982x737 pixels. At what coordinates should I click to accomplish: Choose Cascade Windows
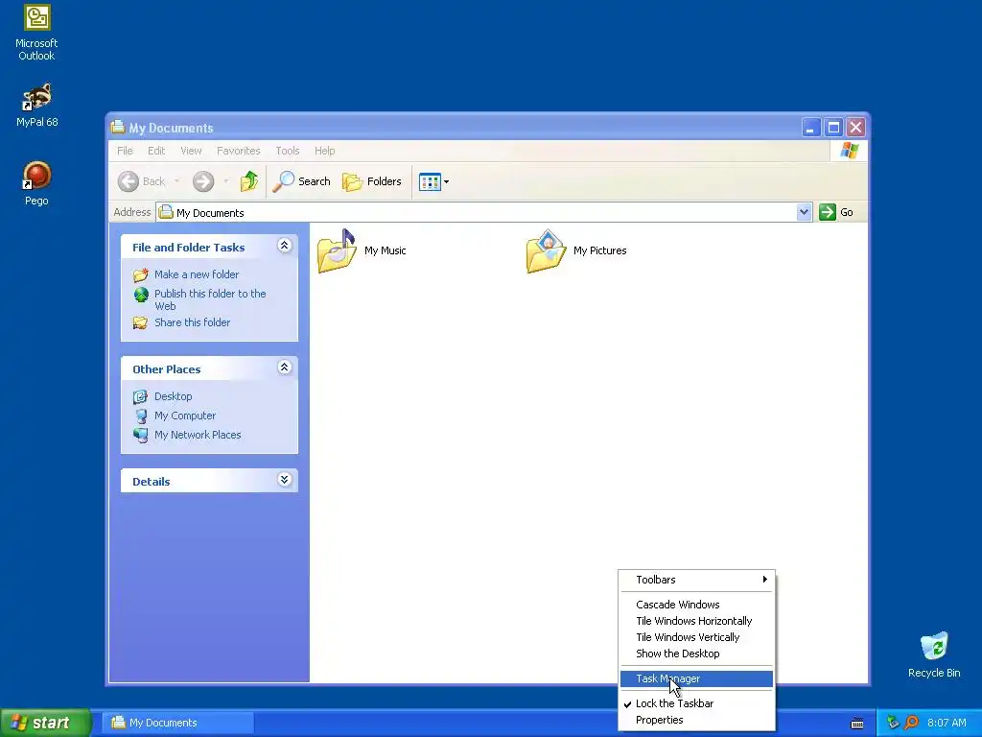pyautogui.click(x=696, y=605)
